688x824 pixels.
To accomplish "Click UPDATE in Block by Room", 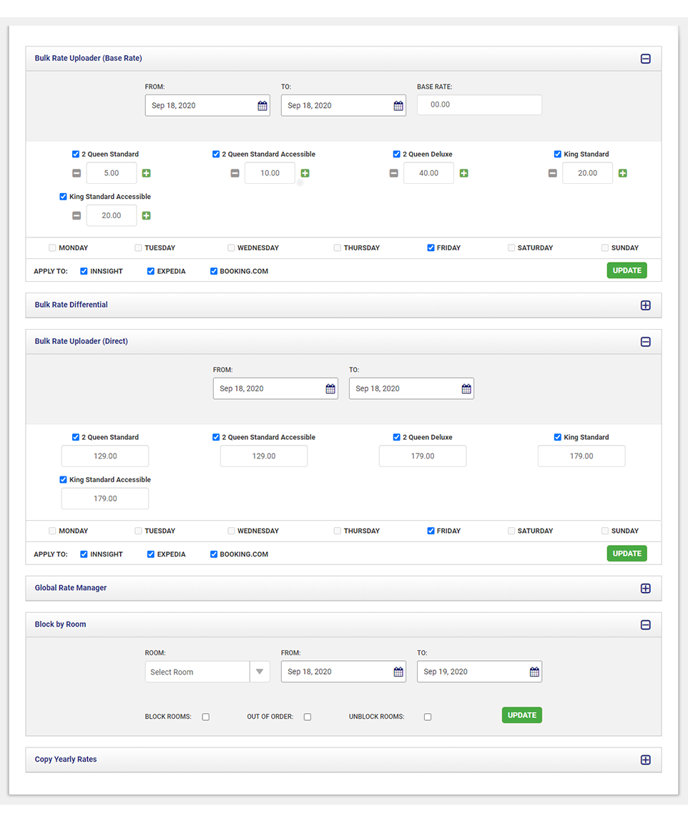I will pos(522,715).
